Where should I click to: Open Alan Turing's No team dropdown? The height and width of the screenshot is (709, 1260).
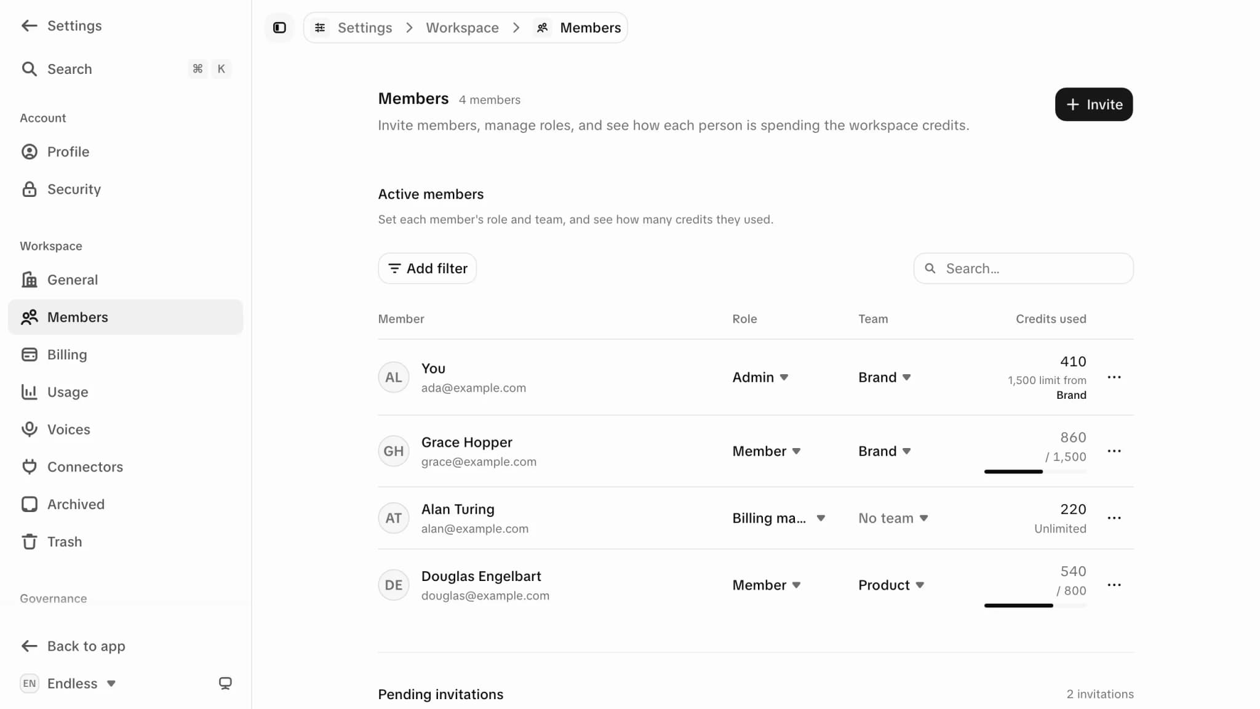[x=893, y=518]
